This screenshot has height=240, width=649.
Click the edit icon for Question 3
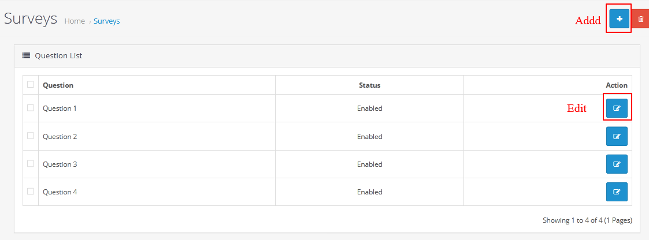[x=617, y=164]
